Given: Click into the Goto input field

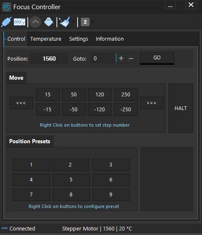Looking at the screenshot, I should pyautogui.click(x=103, y=58).
